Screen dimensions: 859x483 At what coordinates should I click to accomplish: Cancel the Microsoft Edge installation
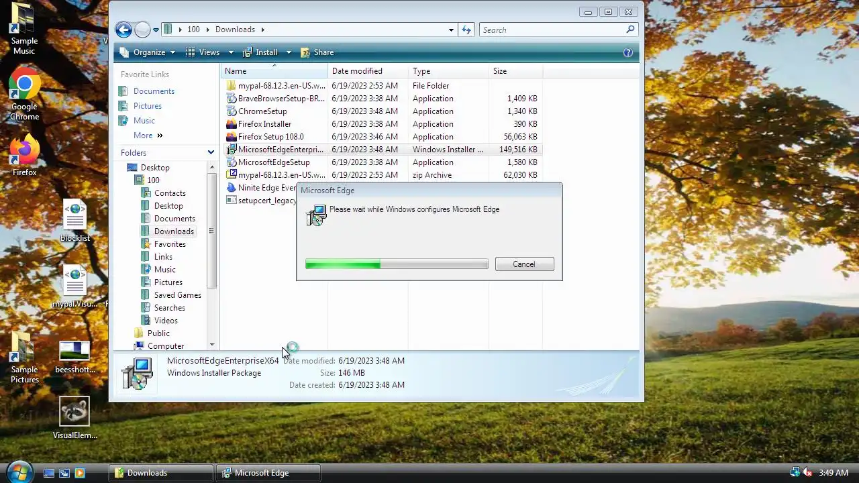pos(524,264)
